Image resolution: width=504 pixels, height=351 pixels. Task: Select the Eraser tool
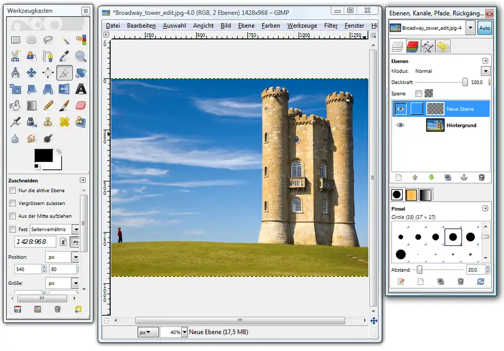point(80,106)
